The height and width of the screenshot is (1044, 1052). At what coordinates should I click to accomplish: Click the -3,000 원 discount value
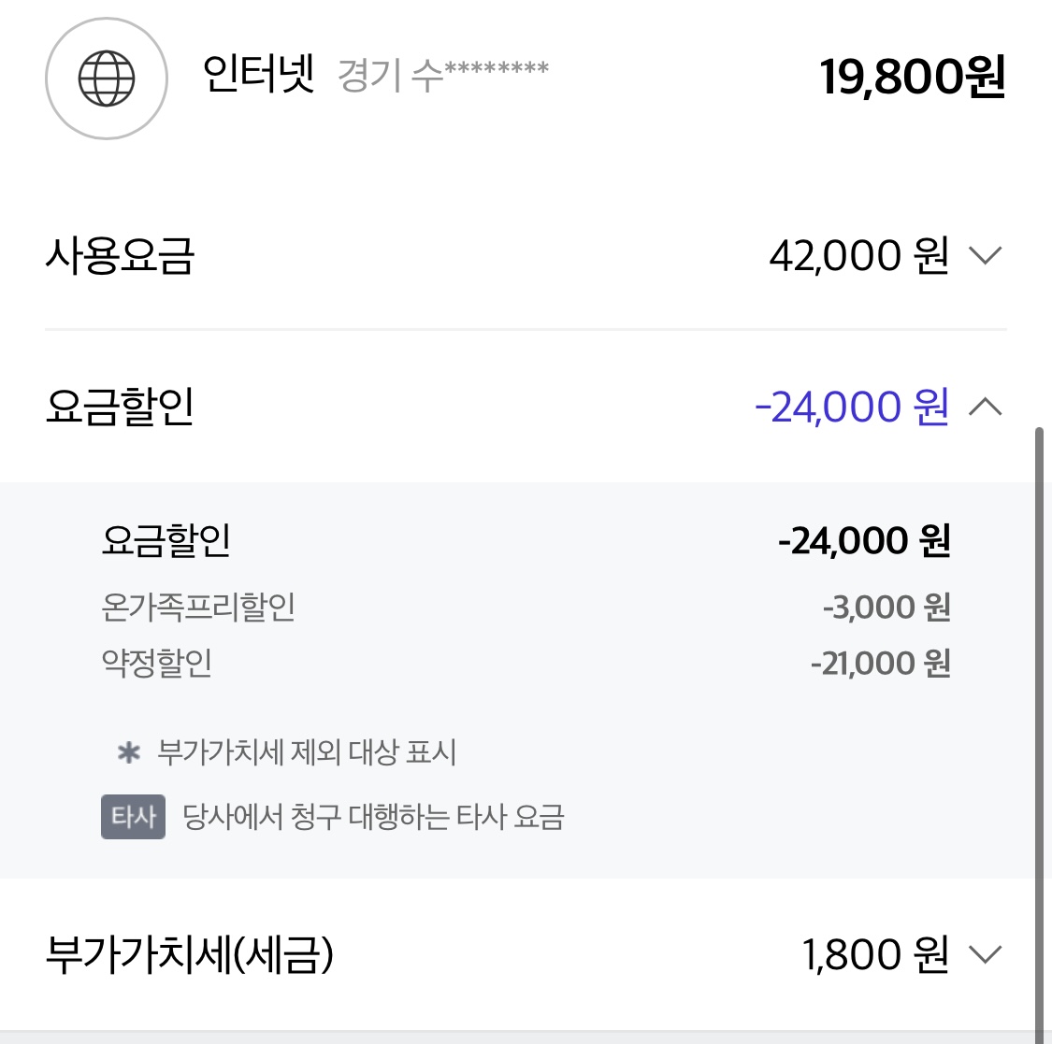(886, 607)
